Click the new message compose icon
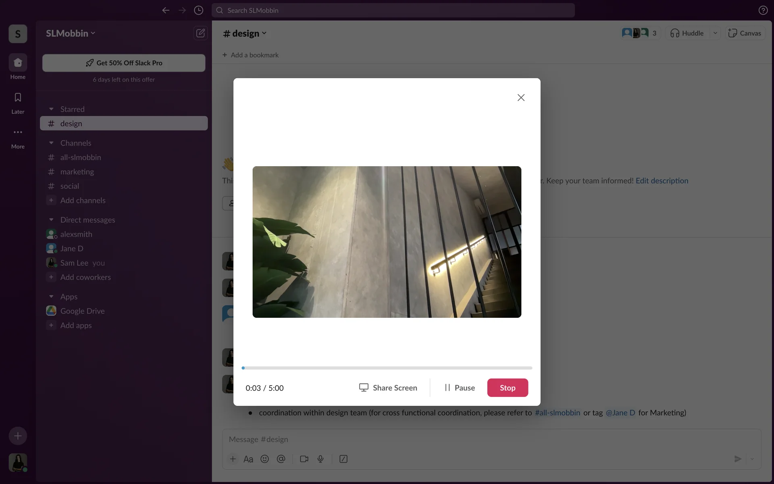 coord(200,33)
